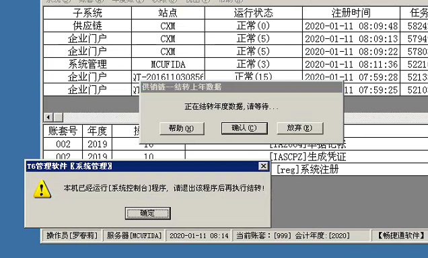Click the 正常(3) status cell
Screen dimensions: 428x258
[253, 64]
